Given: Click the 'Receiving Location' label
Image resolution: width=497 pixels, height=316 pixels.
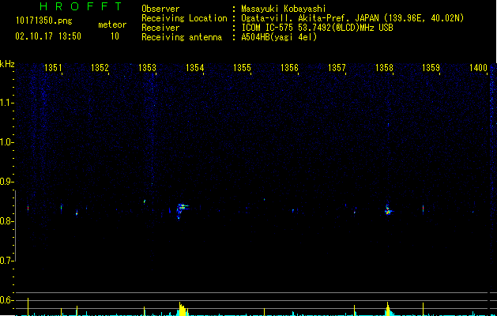Looking at the screenshot, I should (184, 18).
